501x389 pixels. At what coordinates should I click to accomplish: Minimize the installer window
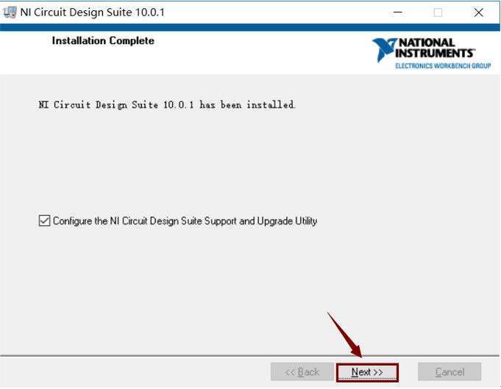(398, 12)
